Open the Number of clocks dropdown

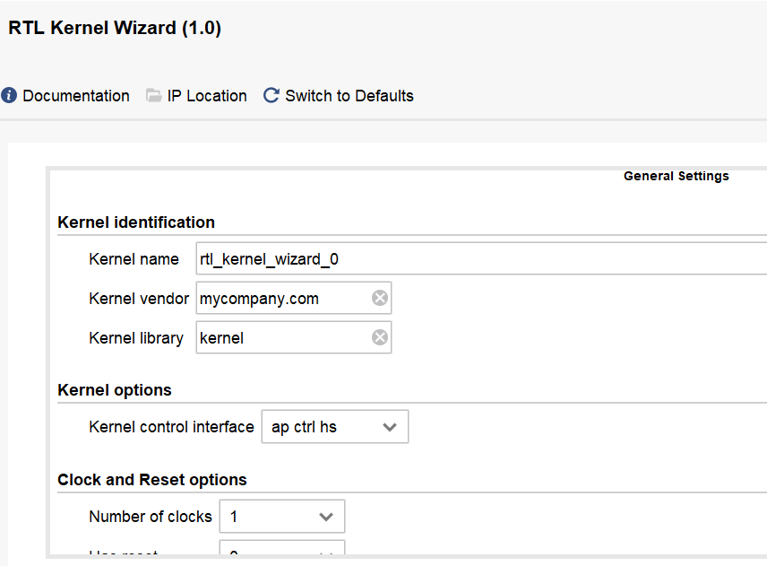point(282,516)
